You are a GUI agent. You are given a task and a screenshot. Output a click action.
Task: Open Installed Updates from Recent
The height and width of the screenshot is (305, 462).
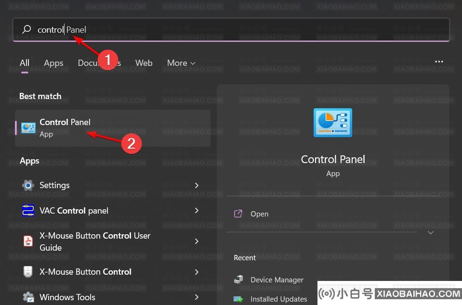[x=279, y=299]
